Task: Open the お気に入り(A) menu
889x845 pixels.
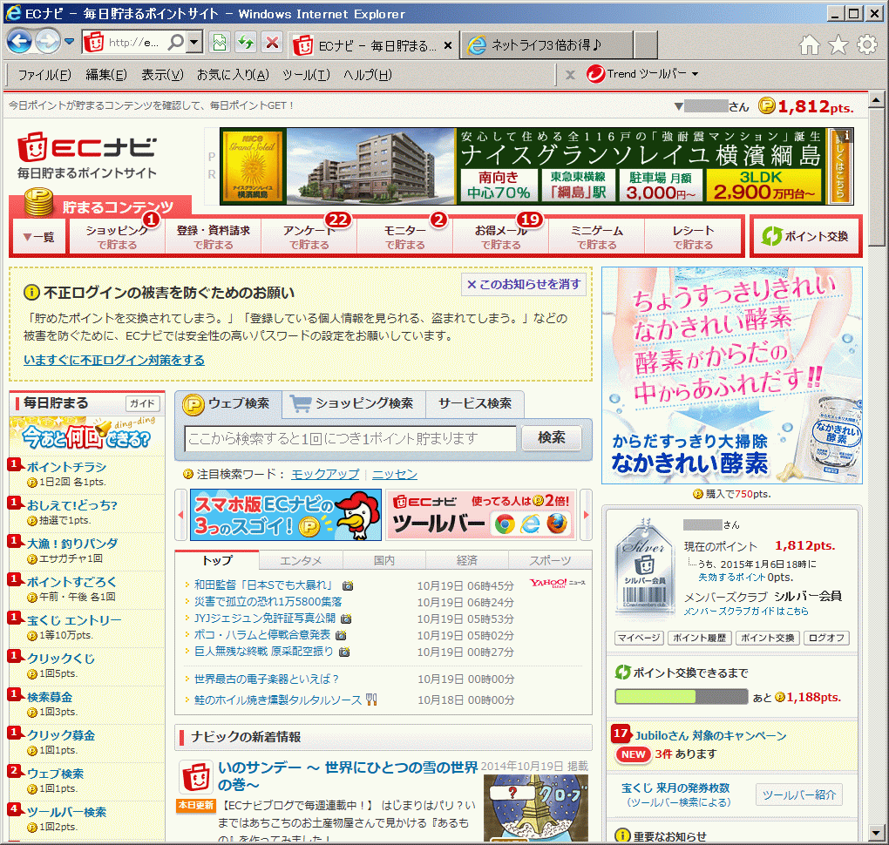Action: pos(233,75)
